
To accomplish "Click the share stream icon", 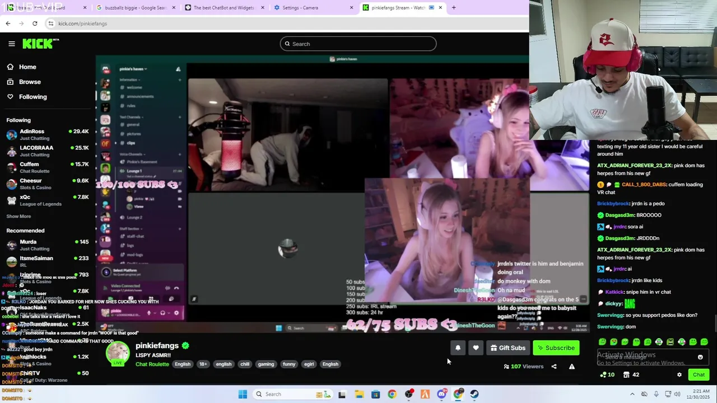I will [554, 367].
